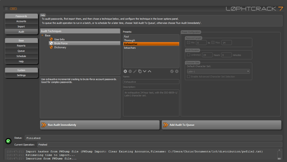Click Add Audit To Queue button
The width and height of the screenshot is (287, 162).
coord(221,125)
